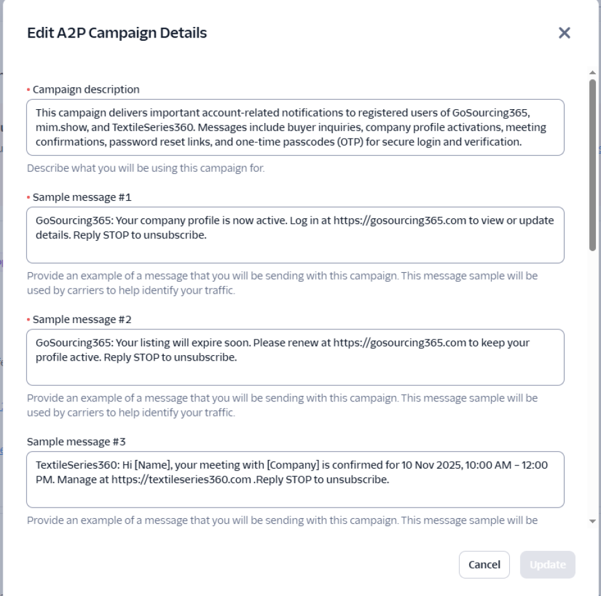Click into the Sample message #1 field

295,235
